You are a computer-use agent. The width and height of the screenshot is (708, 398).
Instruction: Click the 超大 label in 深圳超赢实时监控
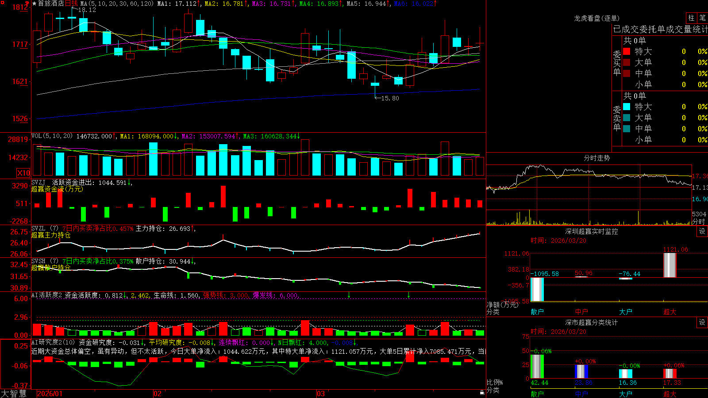[670, 312]
